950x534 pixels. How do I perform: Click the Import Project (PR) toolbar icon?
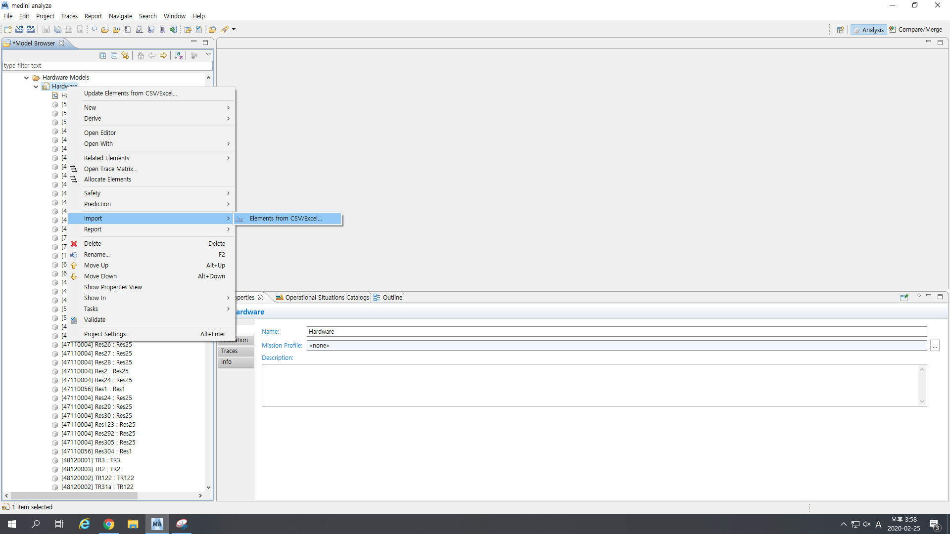point(19,29)
